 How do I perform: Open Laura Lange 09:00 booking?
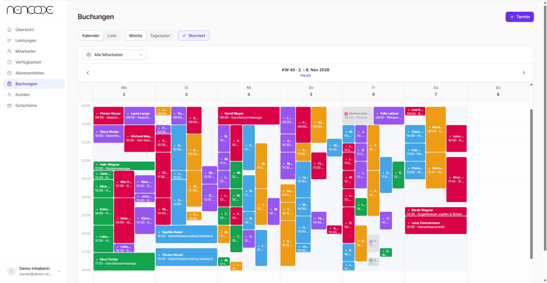tap(139, 116)
